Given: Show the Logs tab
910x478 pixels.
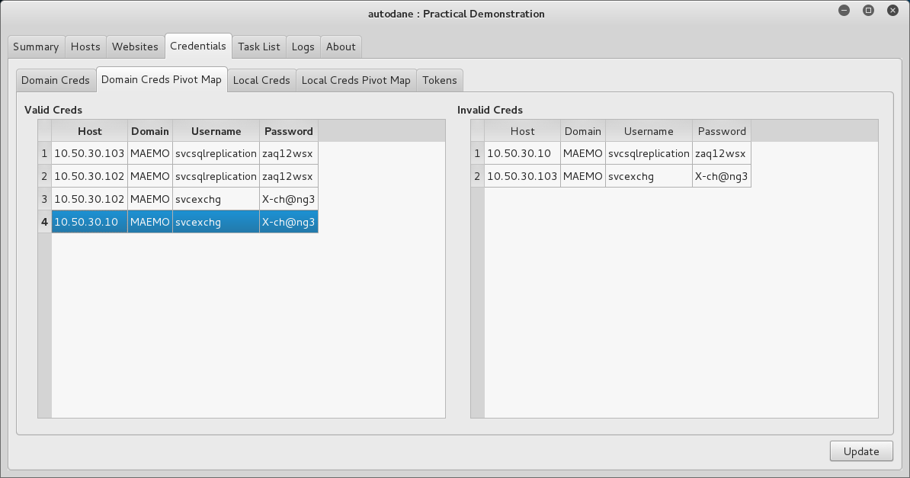Looking at the screenshot, I should 303,47.
